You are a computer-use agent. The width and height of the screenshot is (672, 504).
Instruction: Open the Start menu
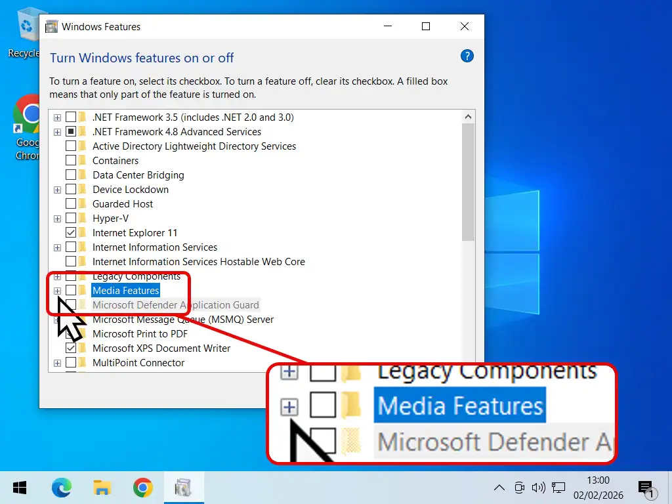(19, 488)
